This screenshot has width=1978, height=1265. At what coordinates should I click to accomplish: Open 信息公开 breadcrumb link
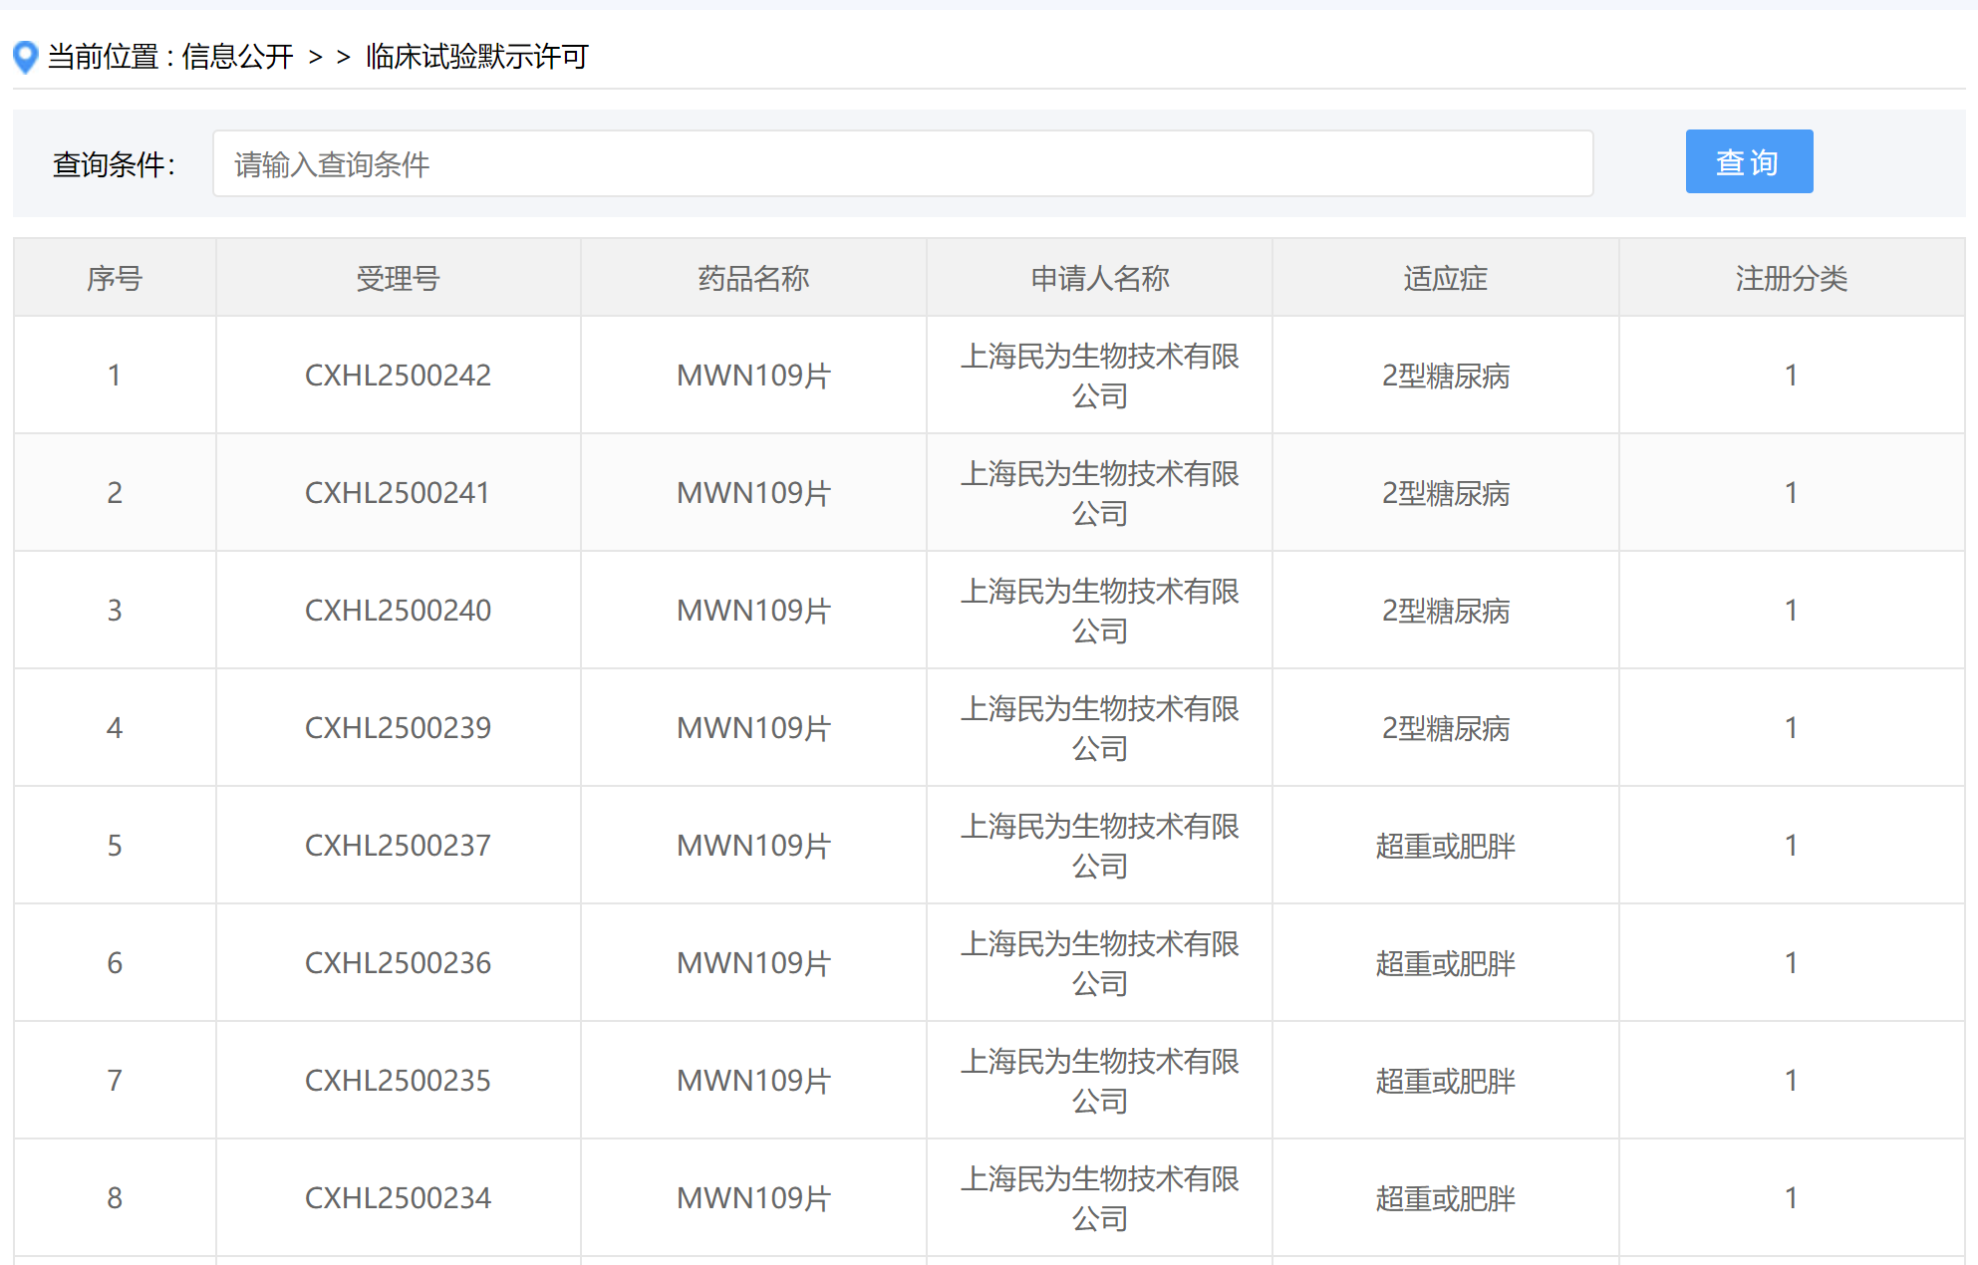click(x=237, y=57)
